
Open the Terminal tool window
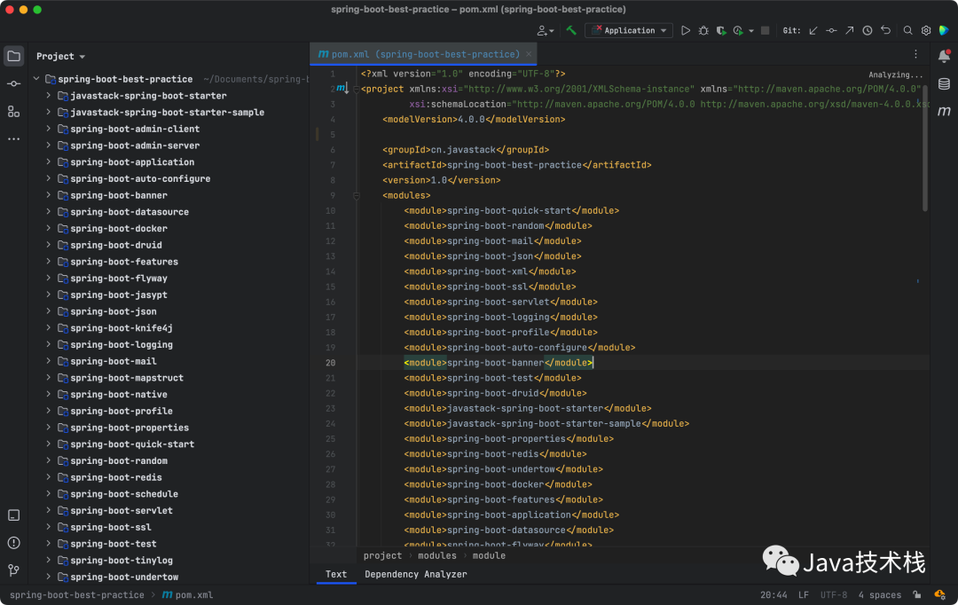pos(13,515)
